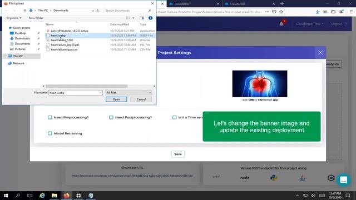Select ActivePresenter_v8.2.0_setup file
The width and height of the screenshot is (356, 200).
(x=70, y=31)
